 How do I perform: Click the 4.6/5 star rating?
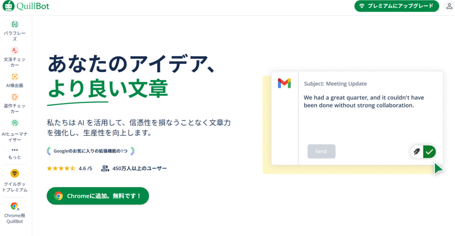point(70,168)
